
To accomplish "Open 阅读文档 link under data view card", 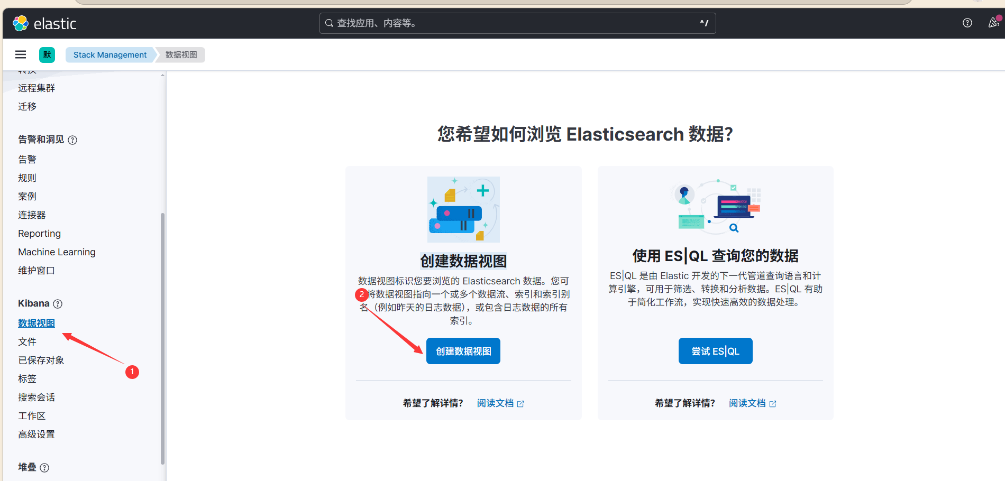I will [x=500, y=403].
